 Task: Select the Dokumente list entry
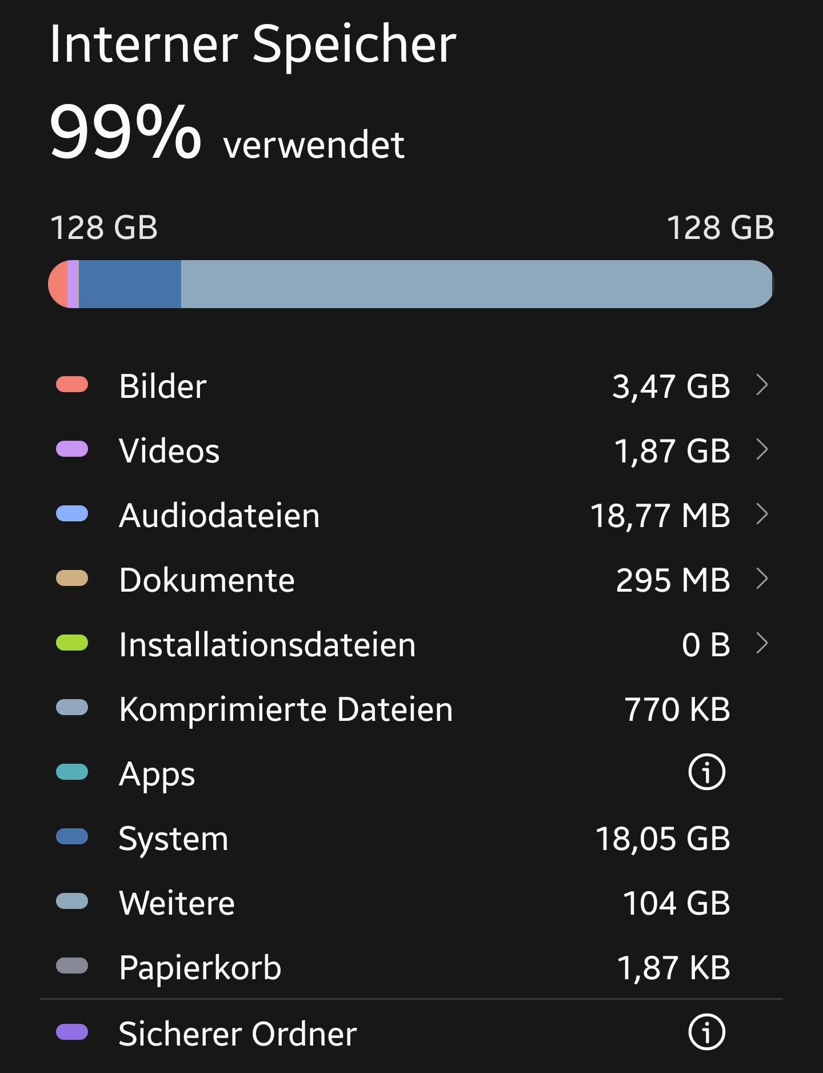207,580
